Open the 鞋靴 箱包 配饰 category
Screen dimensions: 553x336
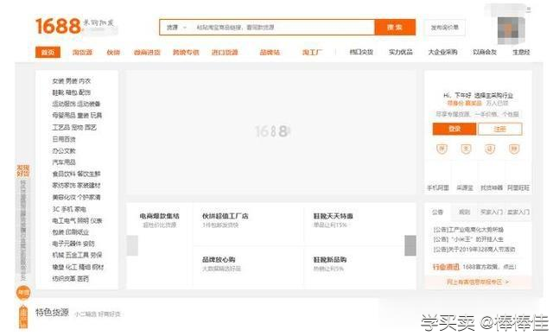tap(72, 92)
